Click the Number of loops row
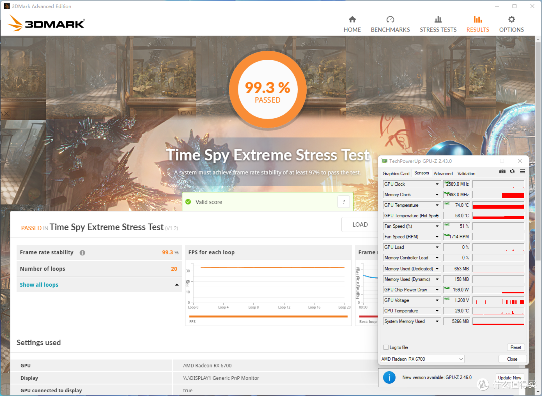This screenshot has height=396, width=542. click(99, 269)
